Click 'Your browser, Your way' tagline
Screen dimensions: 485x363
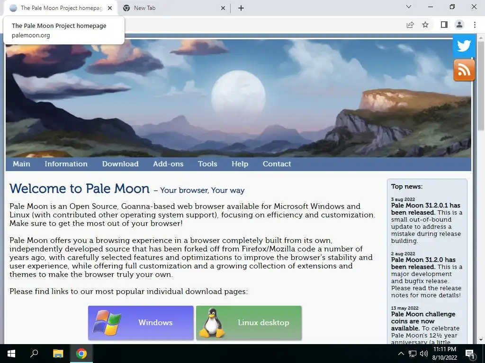click(202, 190)
